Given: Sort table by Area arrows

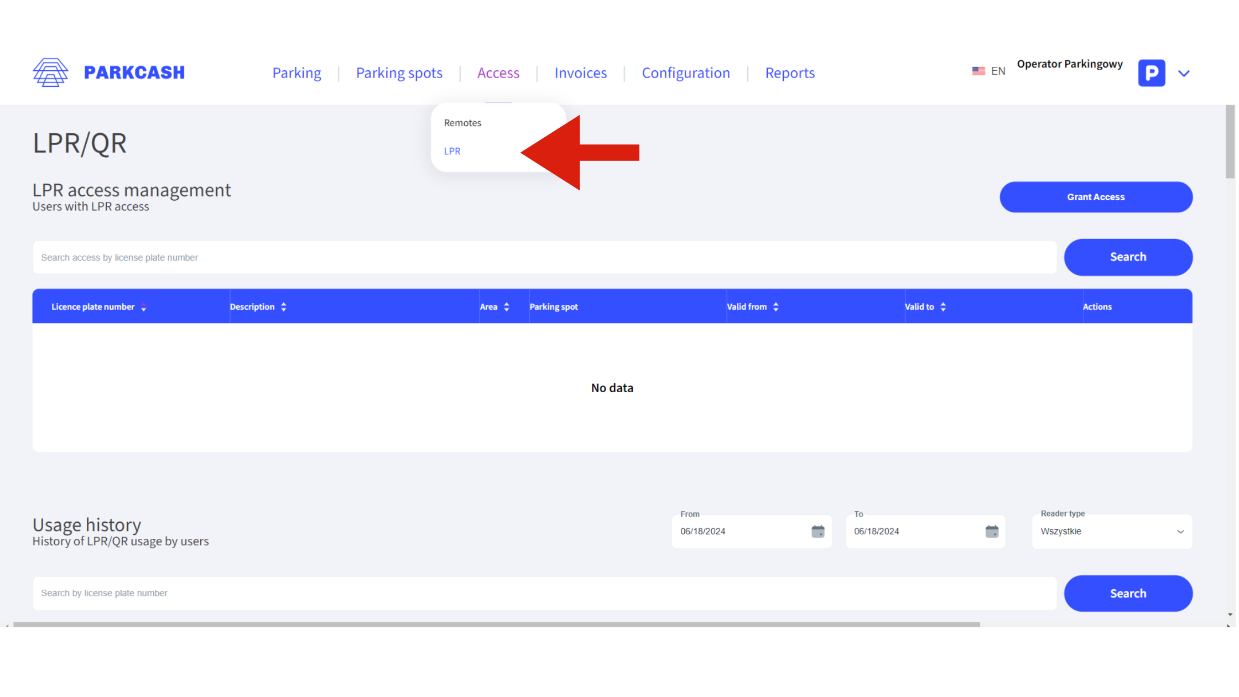Looking at the screenshot, I should click(506, 307).
